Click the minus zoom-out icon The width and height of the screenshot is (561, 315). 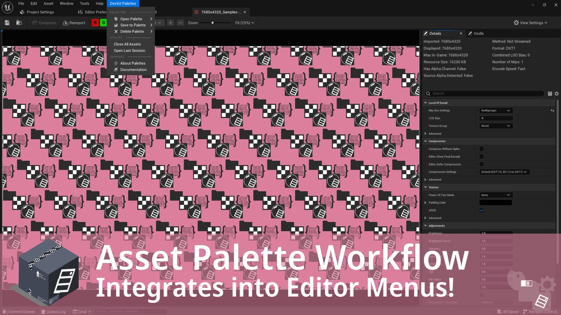pyautogui.click(x=181, y=23)
